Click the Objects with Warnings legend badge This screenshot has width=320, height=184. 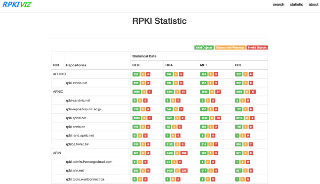230,47
